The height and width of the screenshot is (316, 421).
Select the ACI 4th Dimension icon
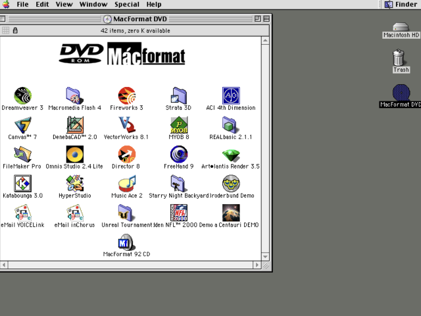click(x=231, y=95)
